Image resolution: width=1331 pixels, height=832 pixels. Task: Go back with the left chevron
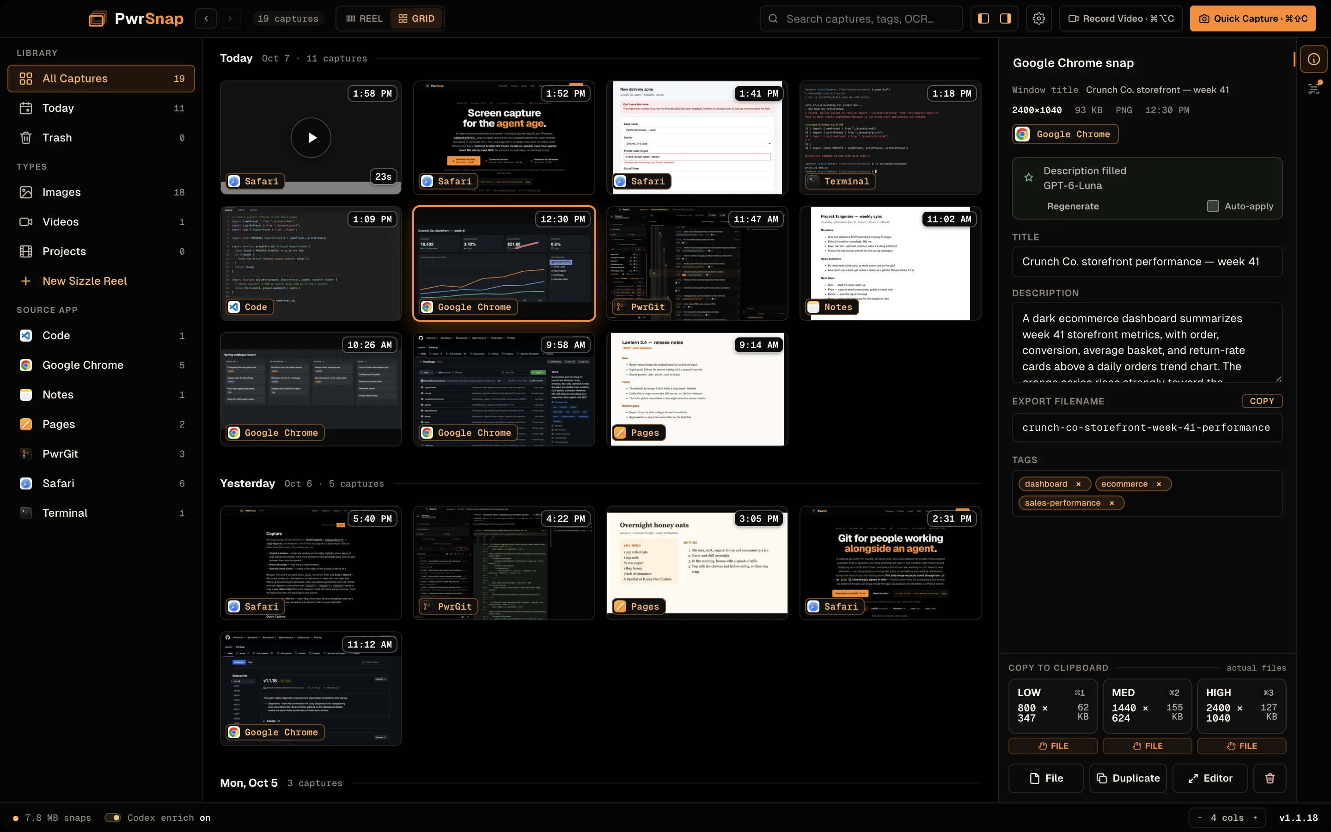point(206,18)
